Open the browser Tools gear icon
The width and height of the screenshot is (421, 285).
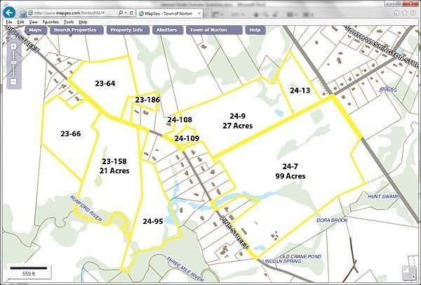(x=413, y=13)
